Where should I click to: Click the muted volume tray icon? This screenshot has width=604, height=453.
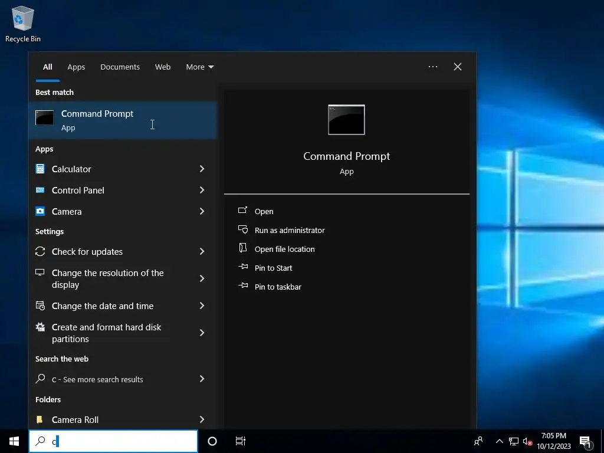coord(527,441)
